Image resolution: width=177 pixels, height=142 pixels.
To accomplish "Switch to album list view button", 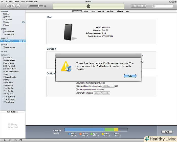I will point(137,6).
